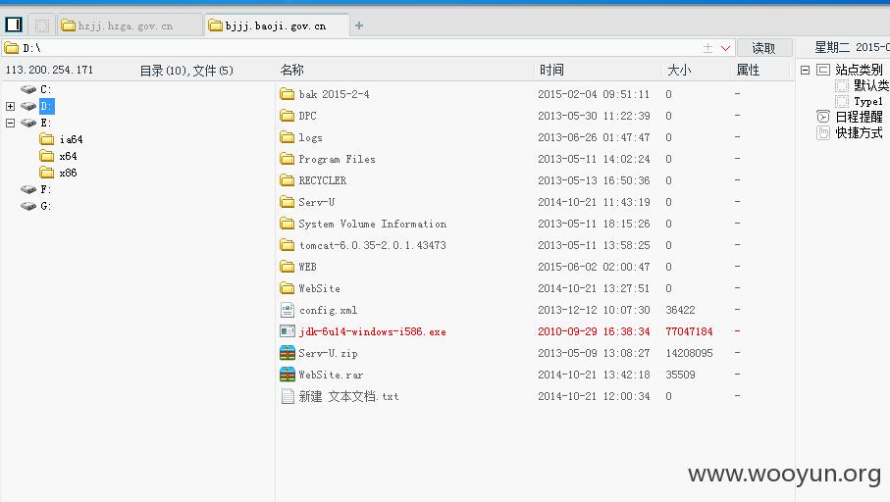The image size is (890, 502).
Task: Click the config.xml file icon
Action: (288, 310)
